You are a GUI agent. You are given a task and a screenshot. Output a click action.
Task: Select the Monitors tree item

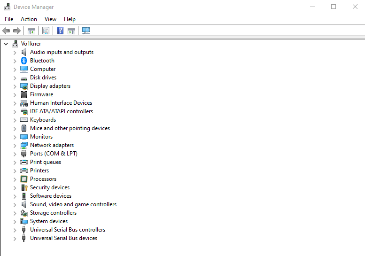(x=41, y=137)
